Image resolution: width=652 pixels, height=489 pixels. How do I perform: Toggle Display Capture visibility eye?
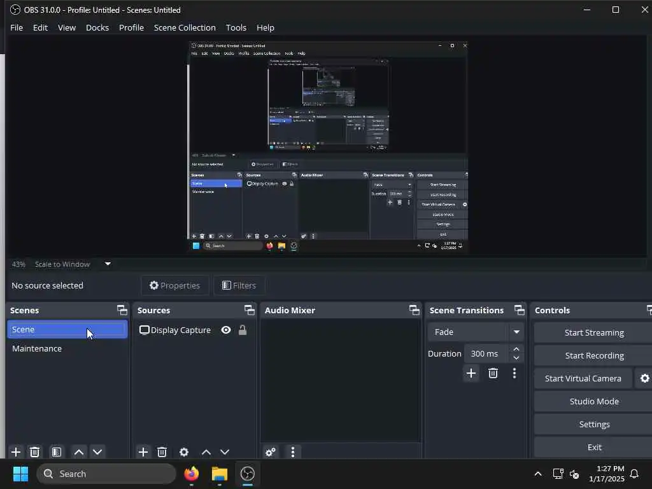pyautogui.click(x=226, y=330)
